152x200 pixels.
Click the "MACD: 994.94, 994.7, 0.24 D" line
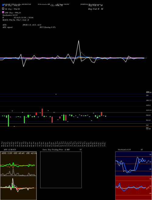(16, 20)
